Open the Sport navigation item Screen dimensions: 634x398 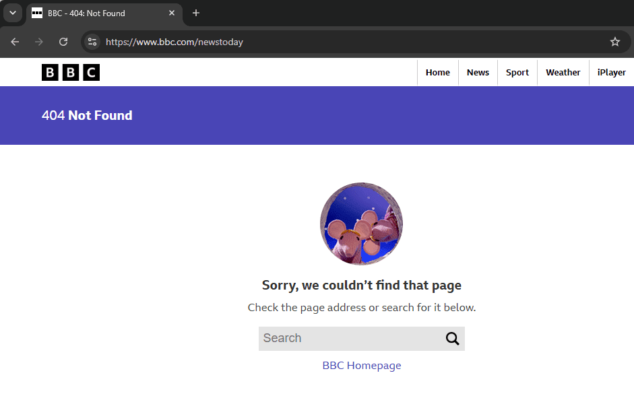tap(517, 72)
